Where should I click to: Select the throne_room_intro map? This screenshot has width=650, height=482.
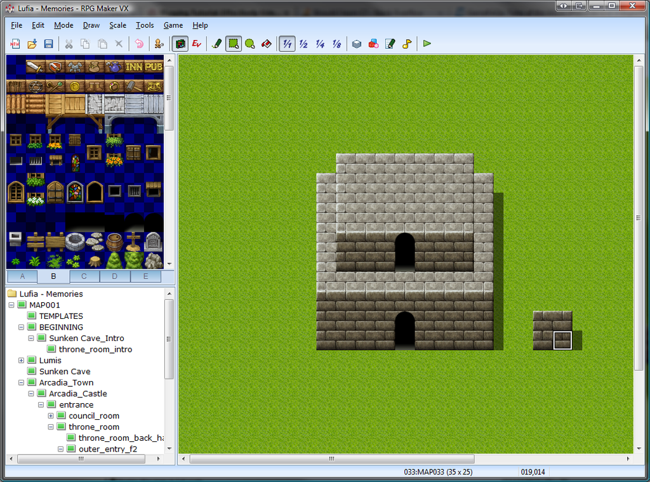pyautogui.click(x=95, y=349)
